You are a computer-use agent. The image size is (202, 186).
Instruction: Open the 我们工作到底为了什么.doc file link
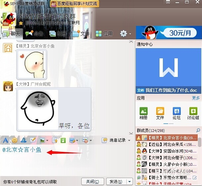(171, 90)
